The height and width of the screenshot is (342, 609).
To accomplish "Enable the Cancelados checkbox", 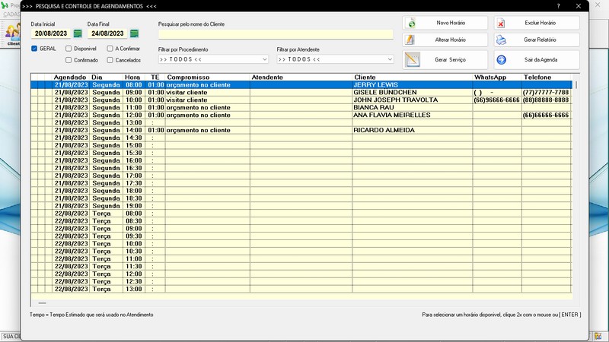I will pos(110,60).
